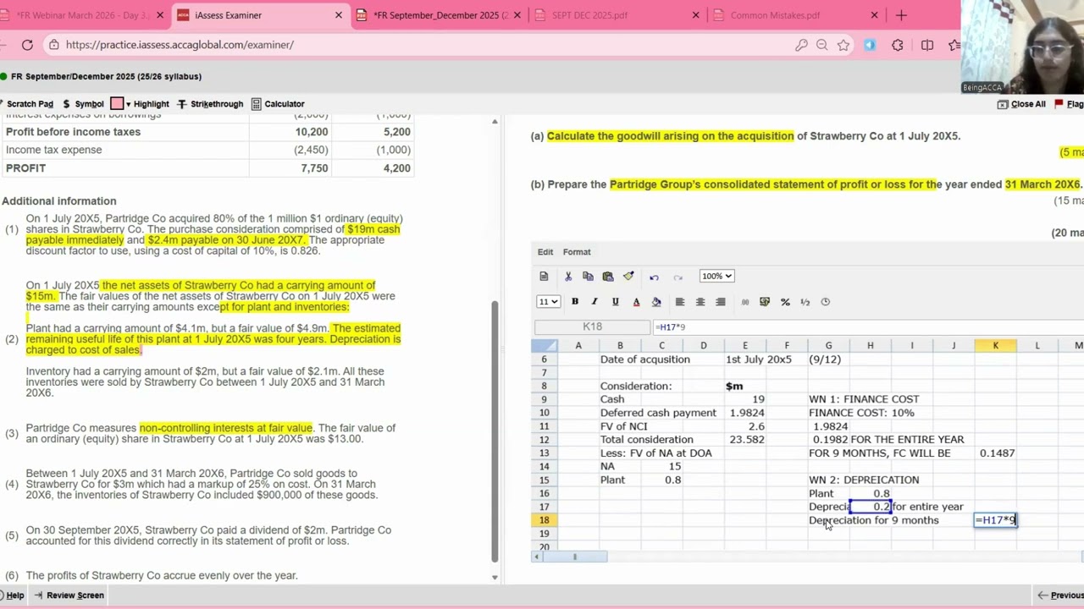Click the cell reference box K18
This screenshot has width=1084, height=609.
coord(592,326)
